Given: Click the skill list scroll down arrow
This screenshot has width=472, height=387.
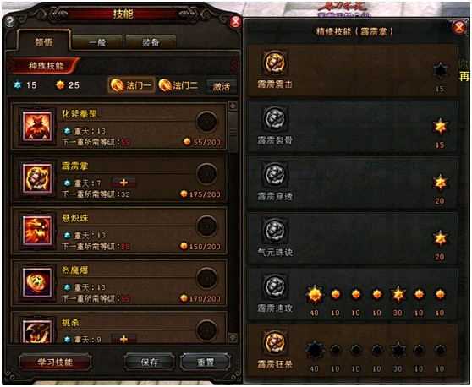Looking at the screenshot, I should pos(233,338).
